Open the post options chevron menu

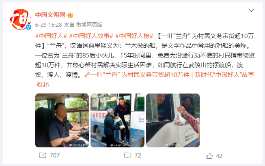pos(251,11)
